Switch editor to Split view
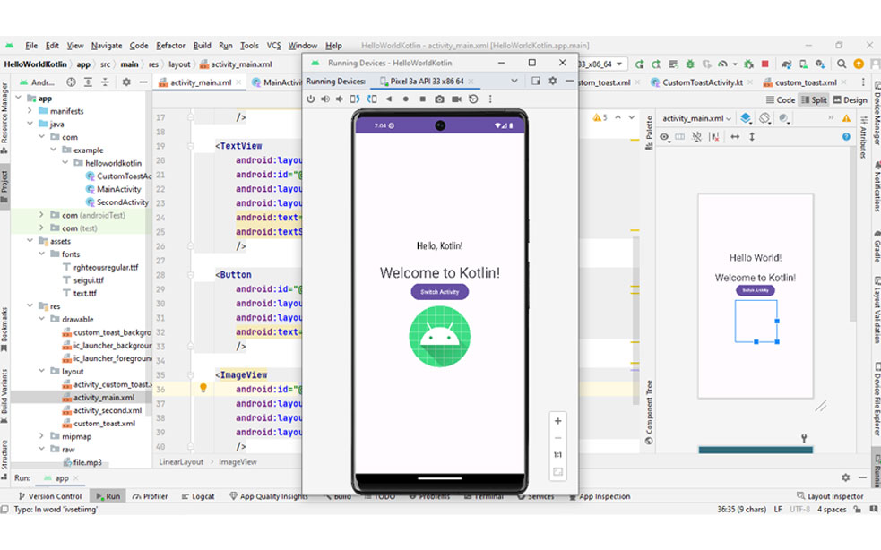 (x=814, y=100)
